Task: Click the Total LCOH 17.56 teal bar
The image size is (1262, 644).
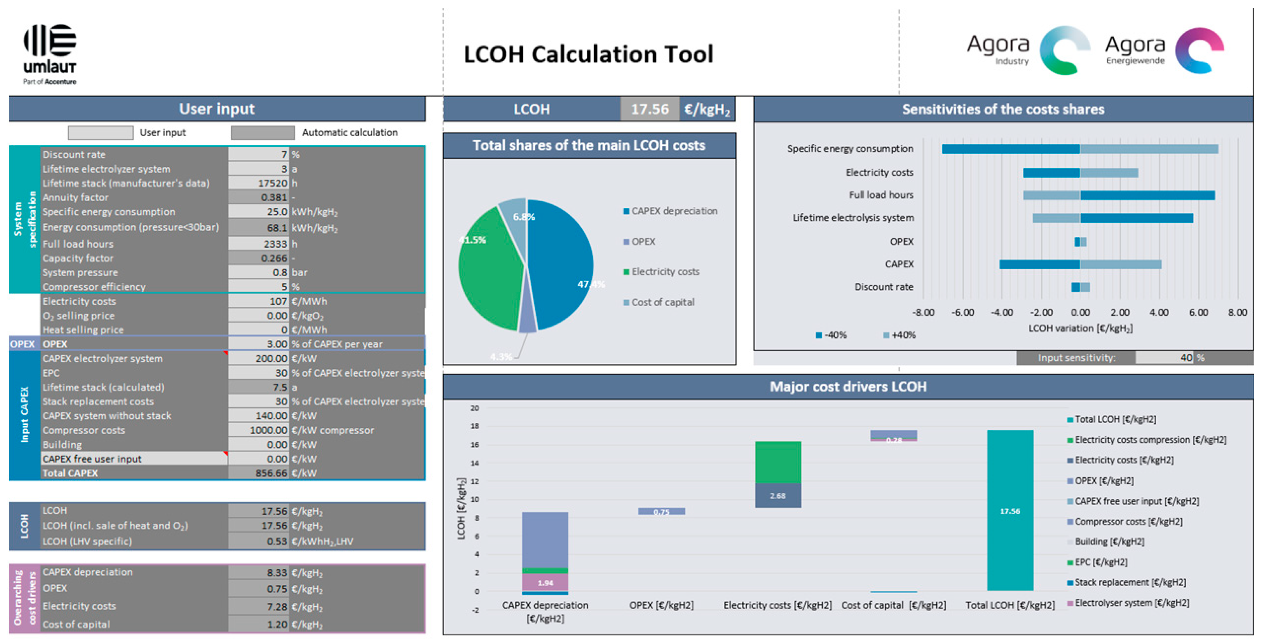Action: [1010, 510]
